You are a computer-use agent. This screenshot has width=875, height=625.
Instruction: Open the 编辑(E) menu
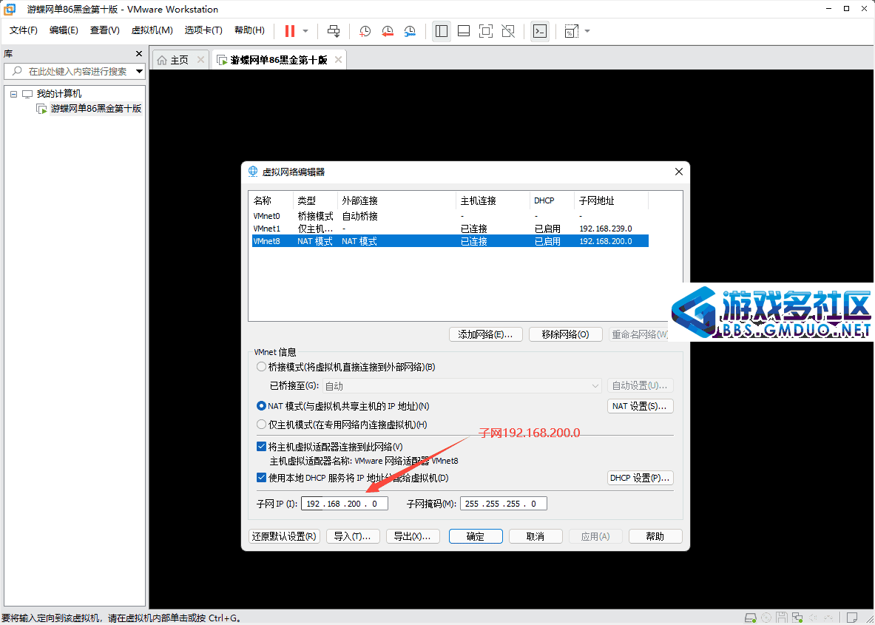pos(64,30)
